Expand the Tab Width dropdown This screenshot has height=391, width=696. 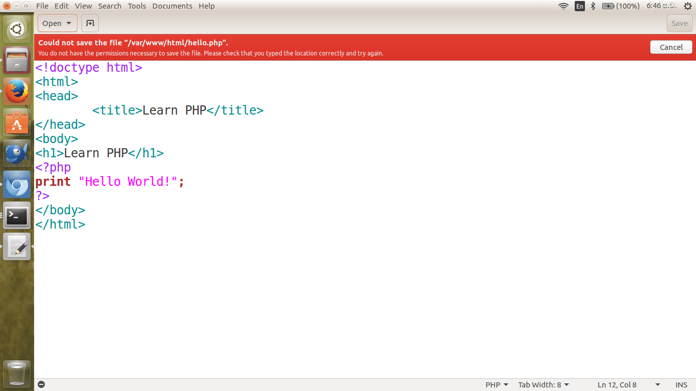pos(543,385)
